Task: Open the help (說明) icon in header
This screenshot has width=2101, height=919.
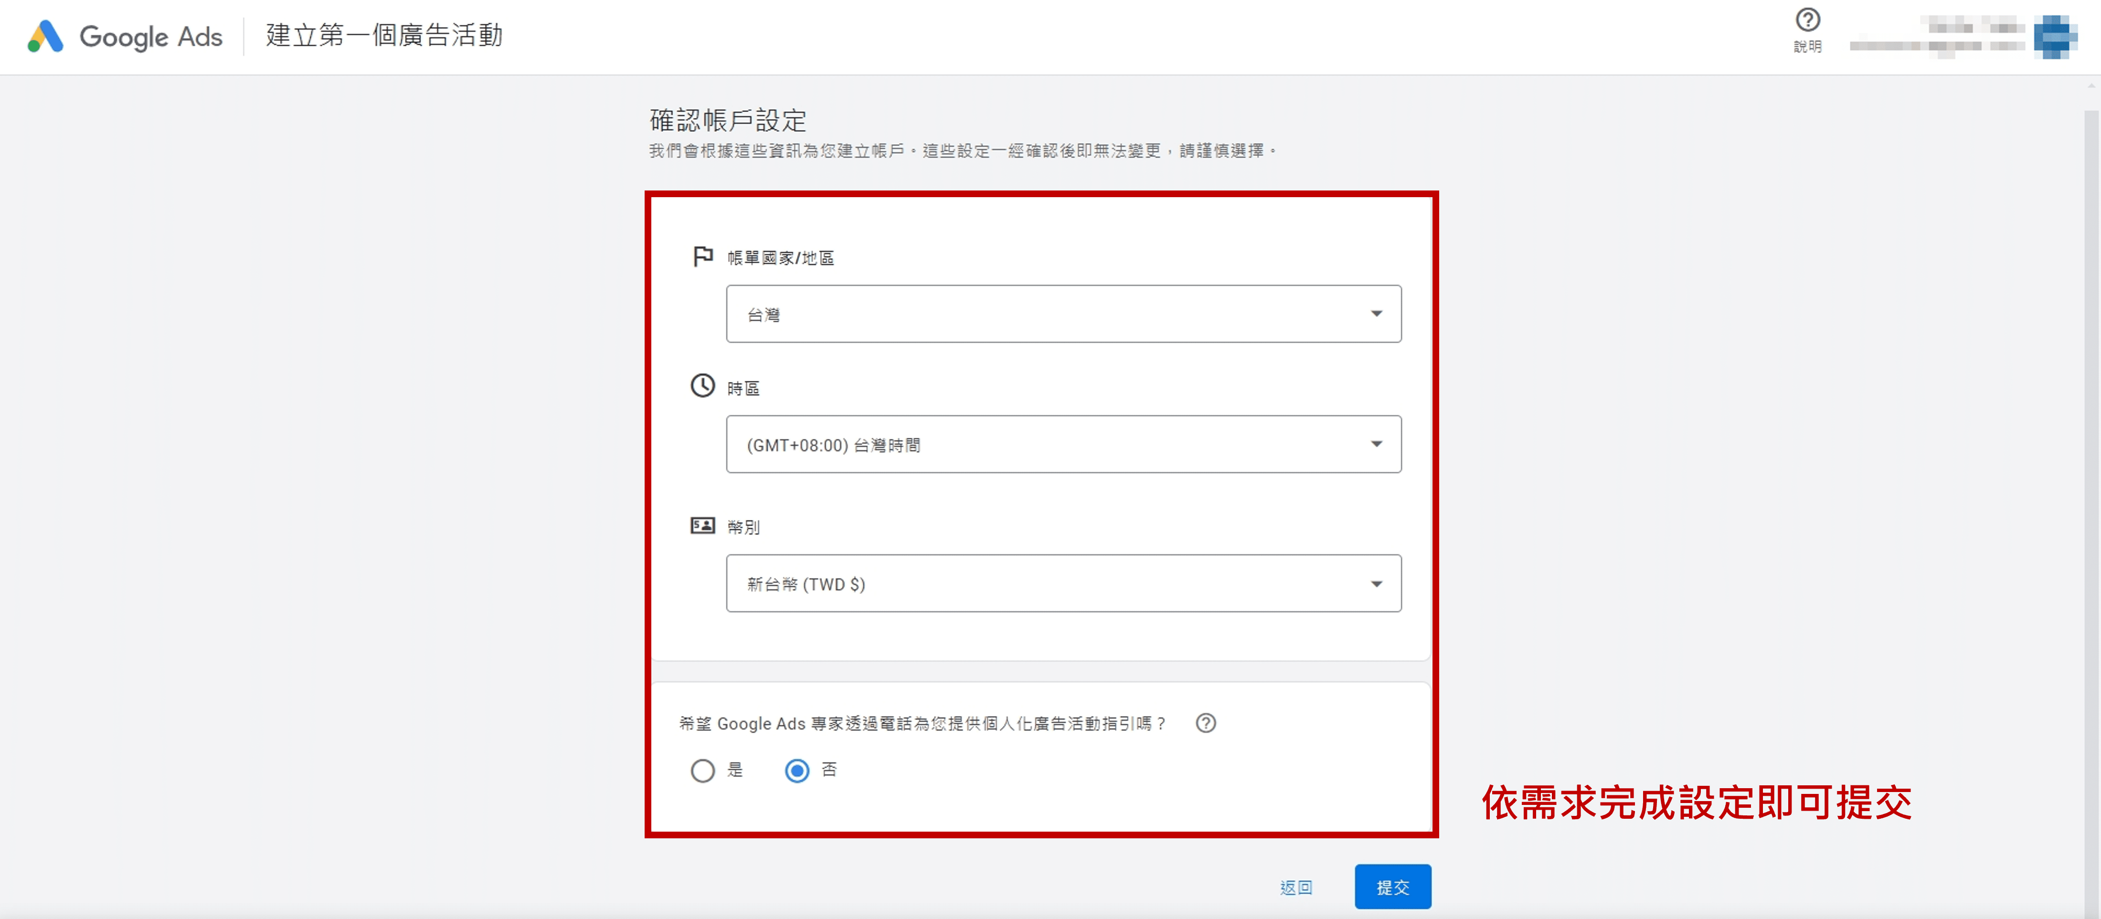Action: pos(1807,21)
